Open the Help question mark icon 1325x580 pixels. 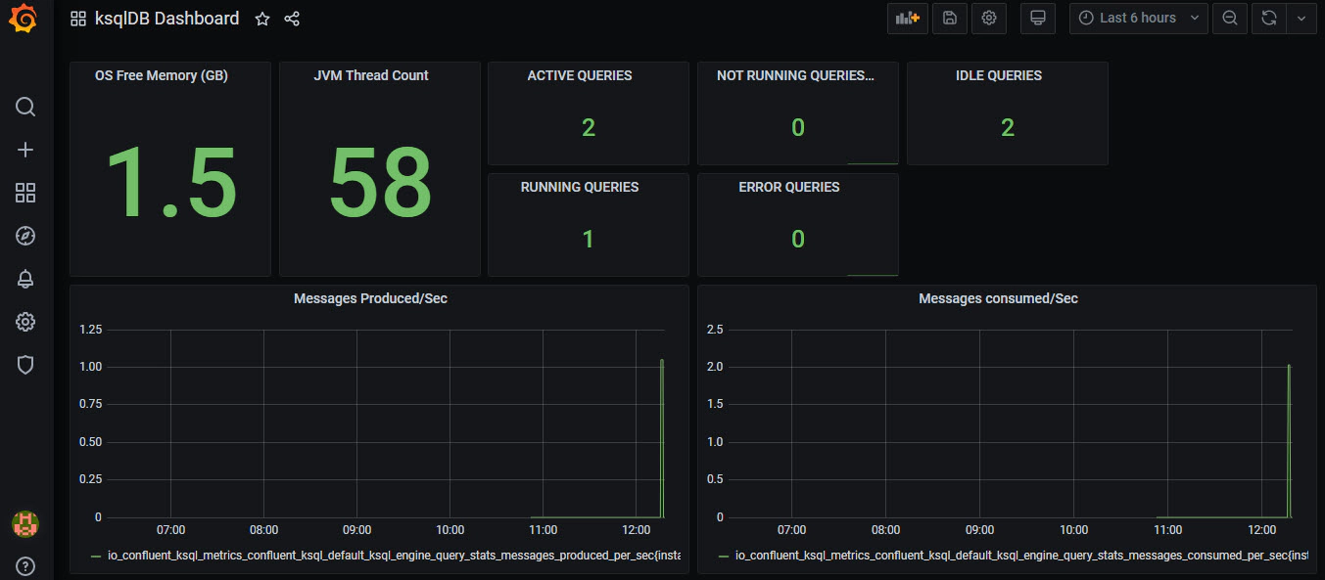coord(25,565)
